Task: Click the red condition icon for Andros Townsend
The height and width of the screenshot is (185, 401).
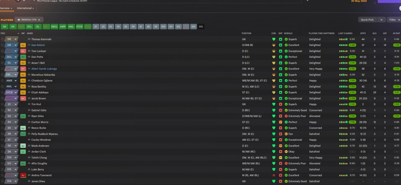Action: [x=273, y=175]
